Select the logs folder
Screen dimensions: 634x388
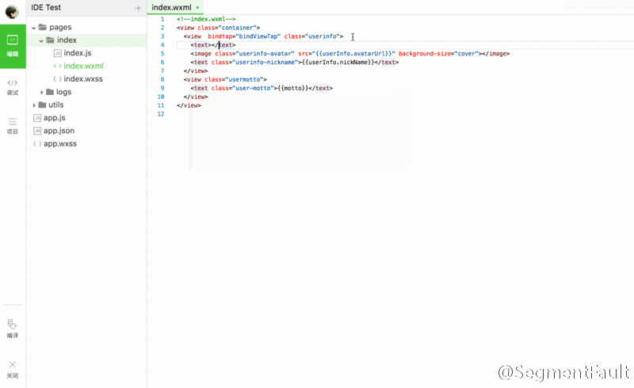tap(63, 92)
